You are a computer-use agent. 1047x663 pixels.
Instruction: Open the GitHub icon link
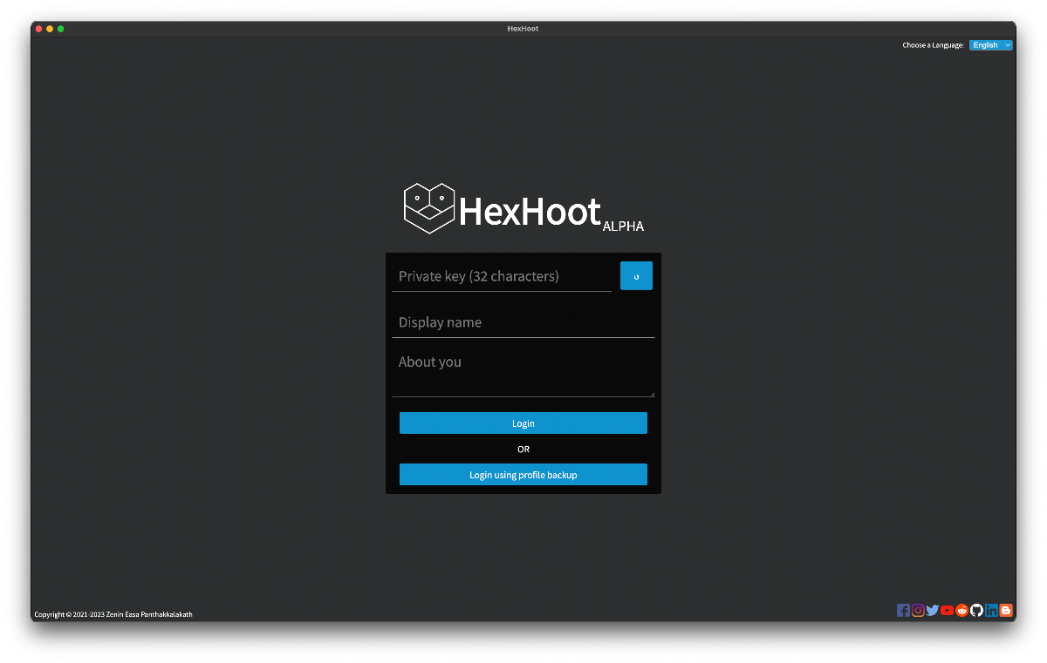977,611
